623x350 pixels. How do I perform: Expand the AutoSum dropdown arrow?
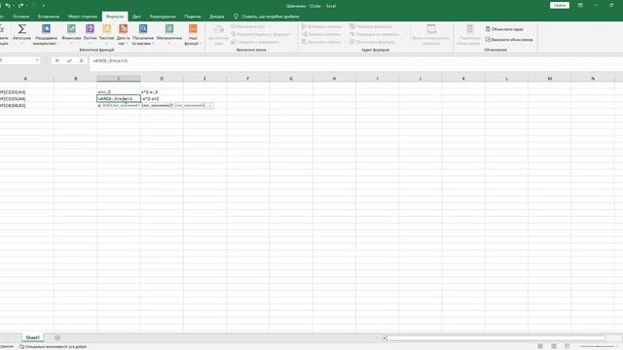21,43
